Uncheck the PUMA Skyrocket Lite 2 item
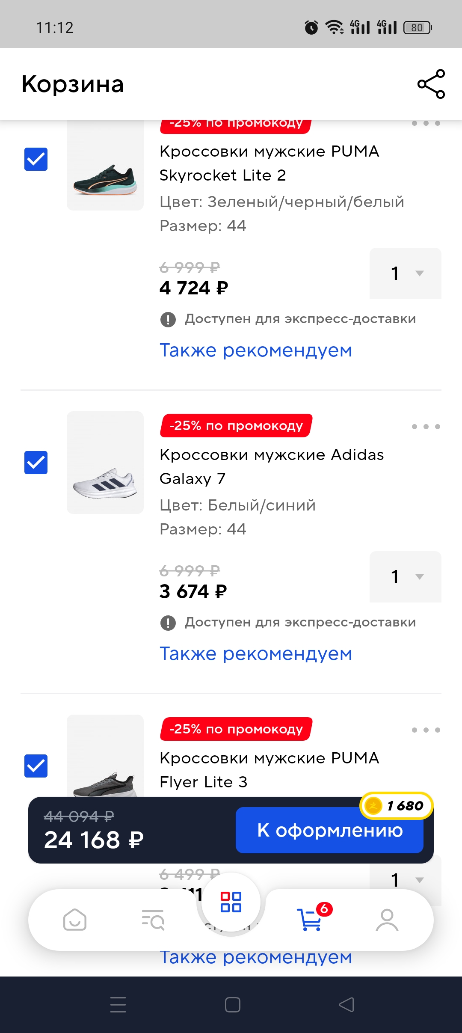Screen dimensions: 462x1033 click(36, 159)
